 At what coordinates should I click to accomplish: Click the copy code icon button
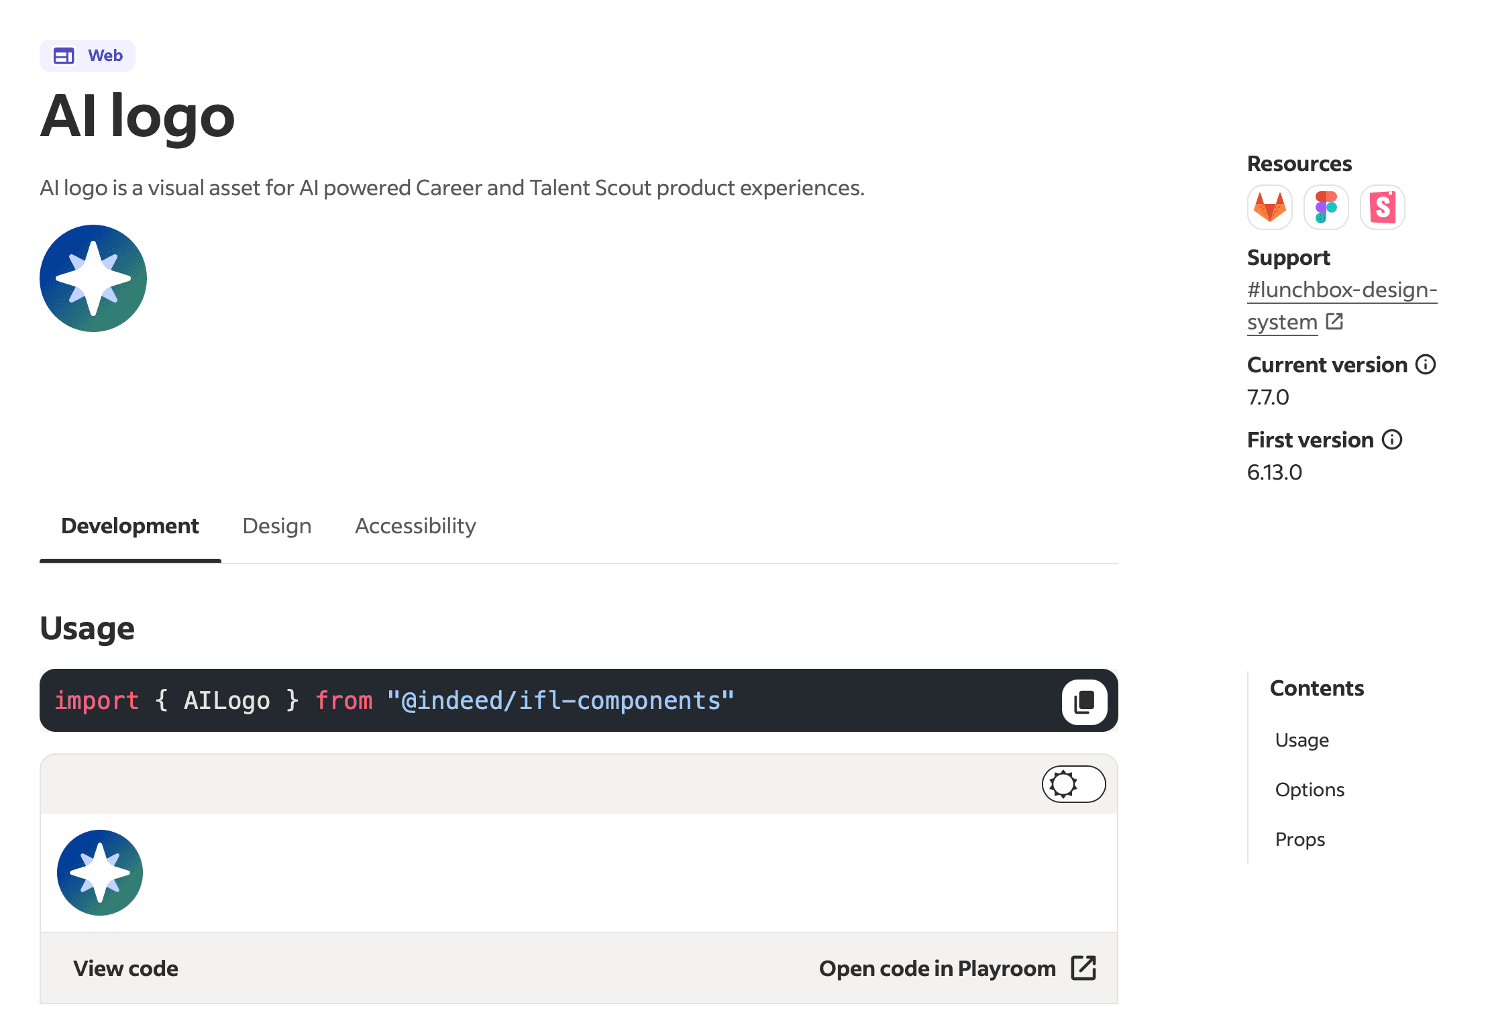click(1084, 702)
